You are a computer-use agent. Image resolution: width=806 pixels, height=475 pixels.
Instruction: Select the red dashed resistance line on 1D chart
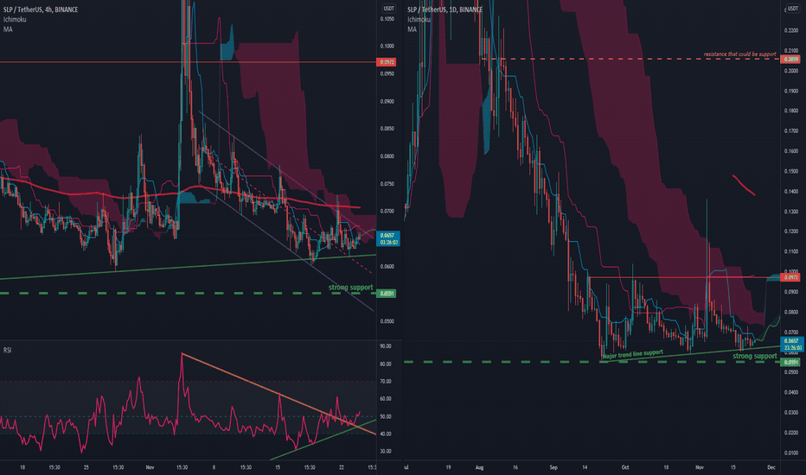[x=630, y=59]
